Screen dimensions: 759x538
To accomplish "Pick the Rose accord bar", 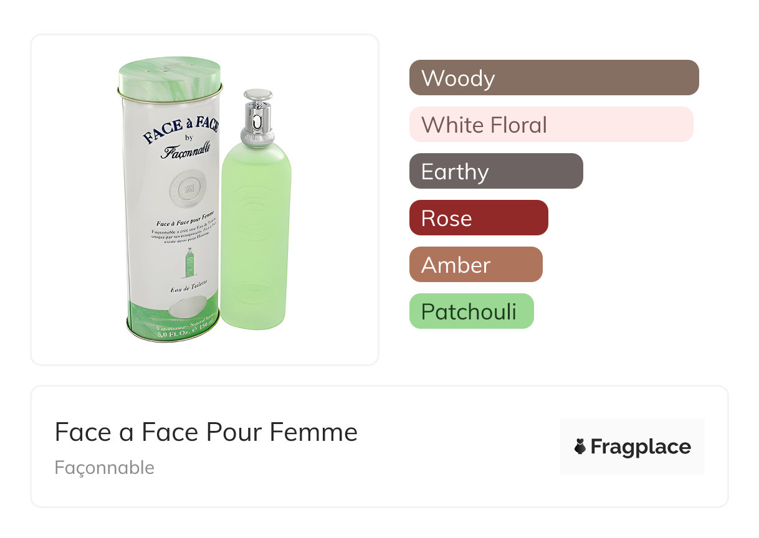I will point(478,218).
